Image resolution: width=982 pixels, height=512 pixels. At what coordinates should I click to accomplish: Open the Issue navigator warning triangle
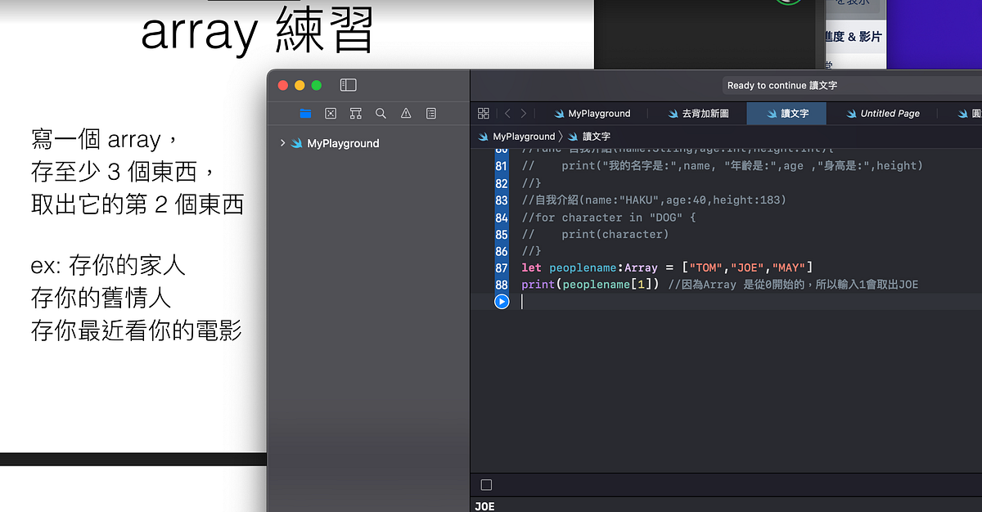pyautogui.click(x=406, y=114)
